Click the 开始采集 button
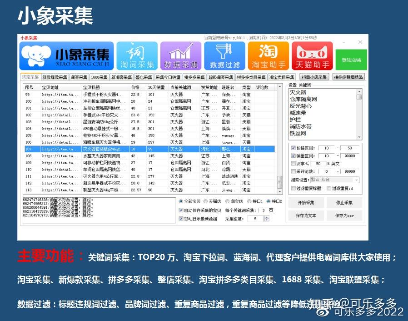This screenshot has height=321, width=408. click(x=306, y=202)
